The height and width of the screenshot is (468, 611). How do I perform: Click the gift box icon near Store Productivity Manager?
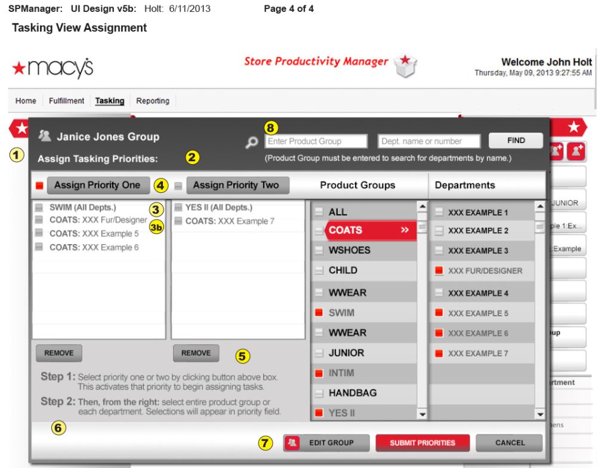tap(405, 66)
